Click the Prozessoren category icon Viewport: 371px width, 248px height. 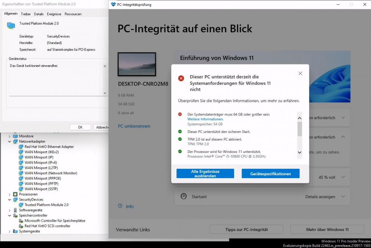(x=15, y=194)
